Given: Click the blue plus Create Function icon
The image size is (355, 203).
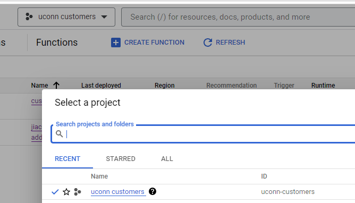Looking at the screenshot, I should point(116,43).
